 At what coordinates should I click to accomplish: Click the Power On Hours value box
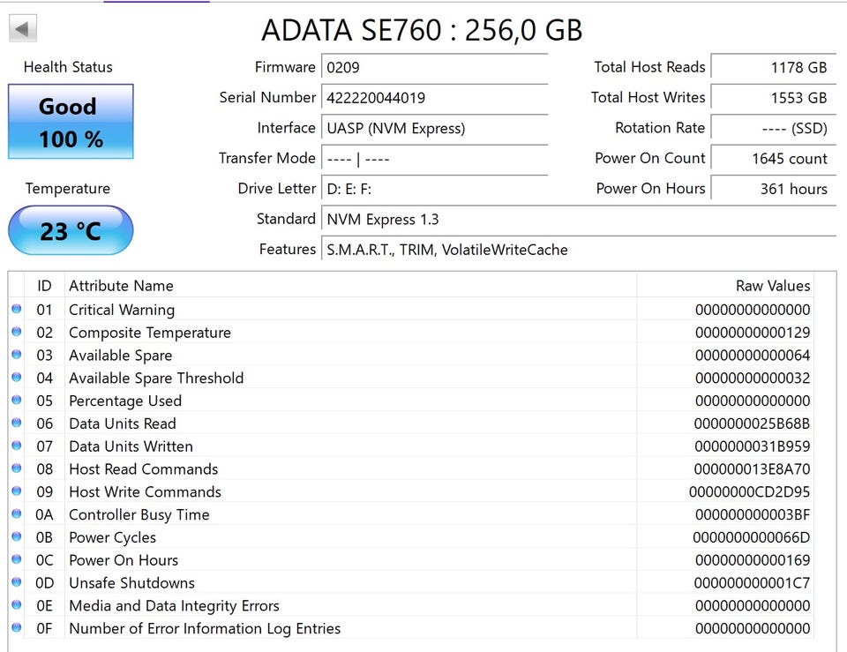pos(773,189)
